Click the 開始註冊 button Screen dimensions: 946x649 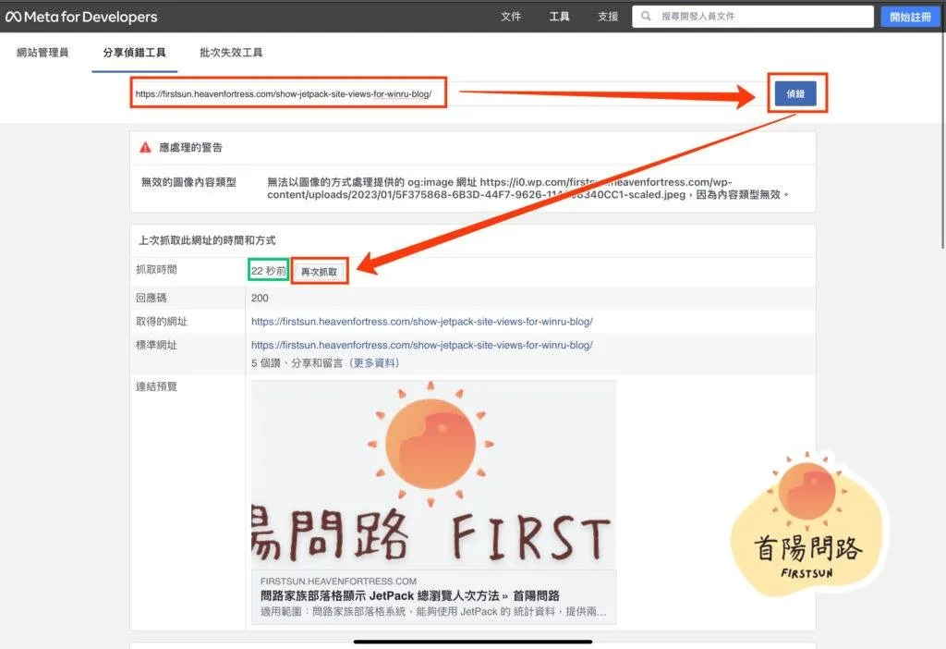click(910, 17)
